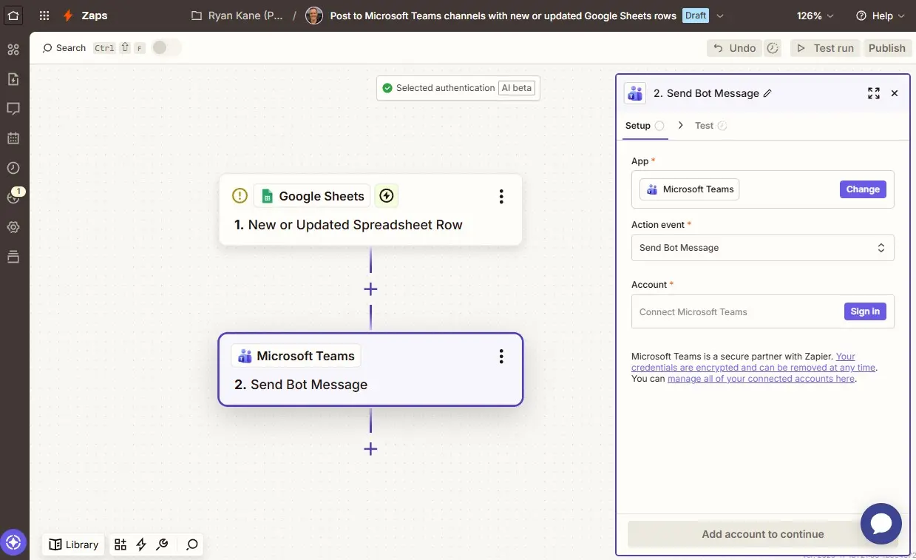Click the AI beta badge
Screen dimensions: 916x560
click(517, 88)
